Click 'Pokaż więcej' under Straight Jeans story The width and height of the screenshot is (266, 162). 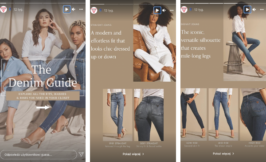(133, 154)
